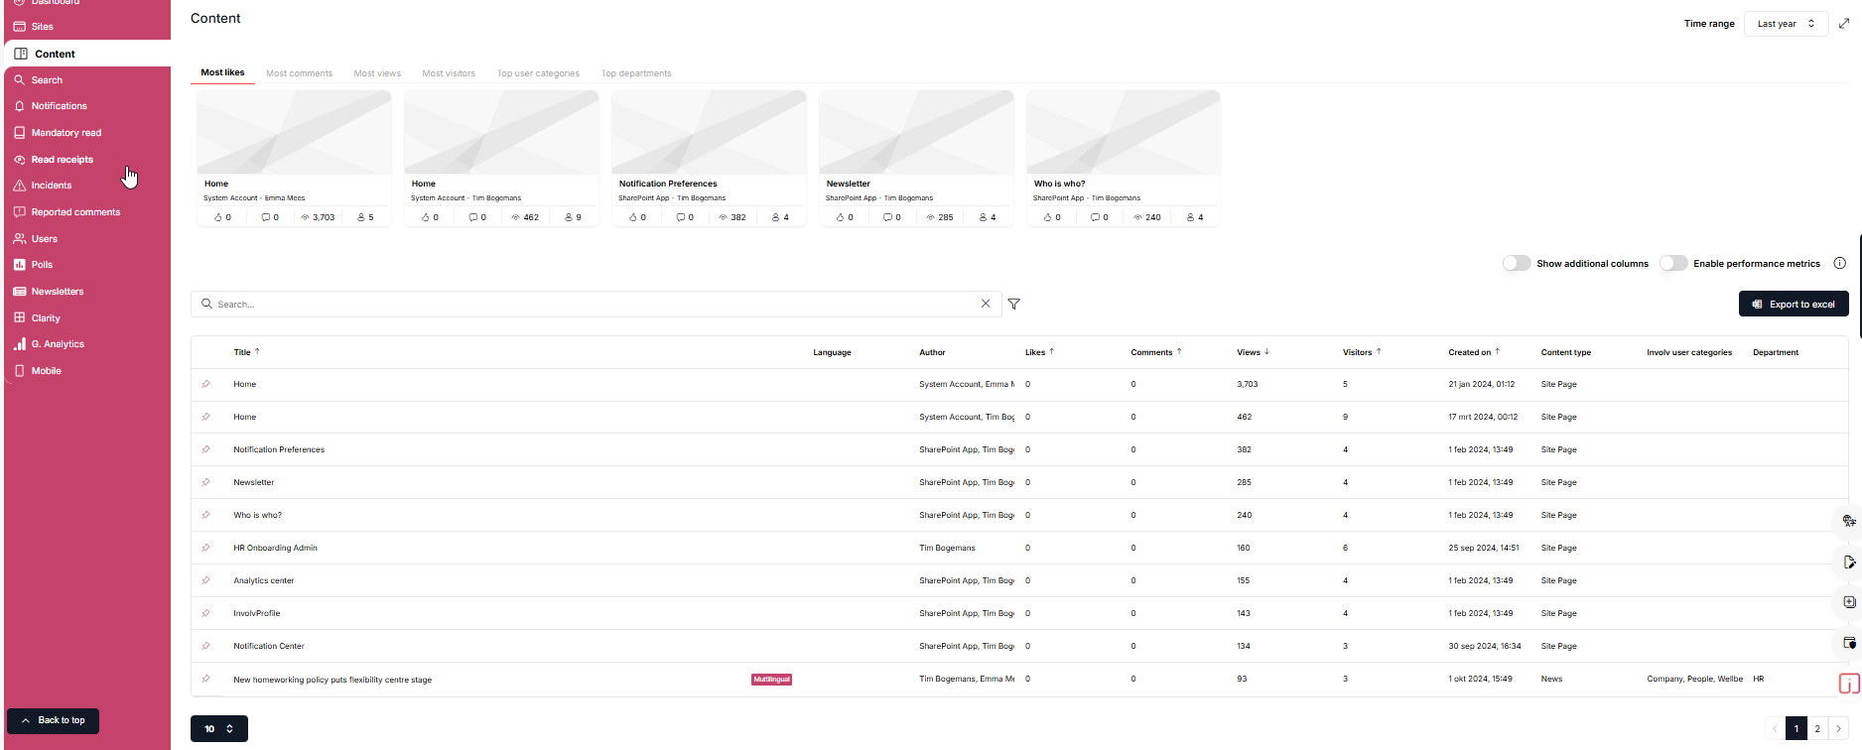Sort table by Created on column

tap(1474, 352)
